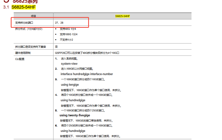Select the section number 3.1
The image size is (222, 140).
pyautogui.click(x=6, y=7)
